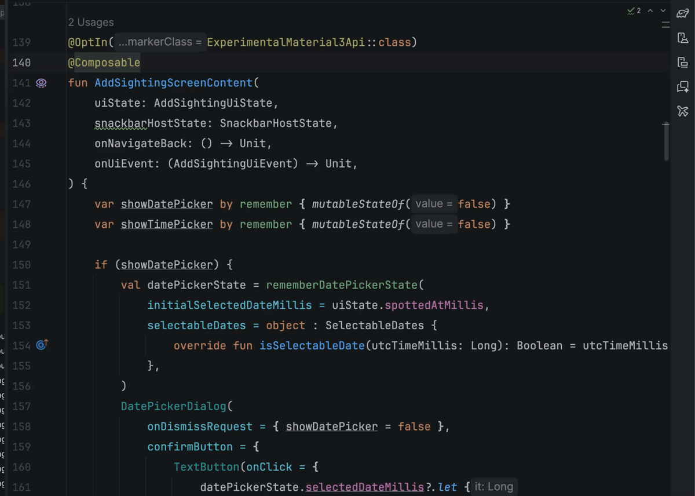Click the onUiEvent parameter name
This screenshot has width=695, height=496.
pyautogui.click(x=124, y=164)
